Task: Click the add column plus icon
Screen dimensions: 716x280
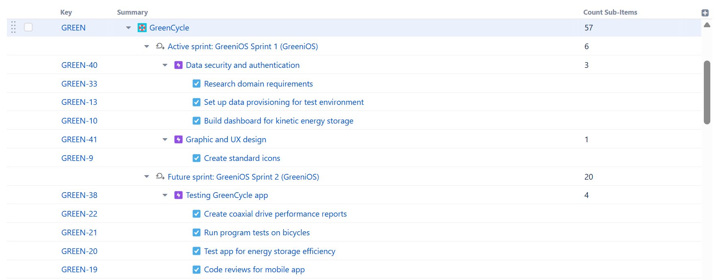Action: tap(705, 13)
